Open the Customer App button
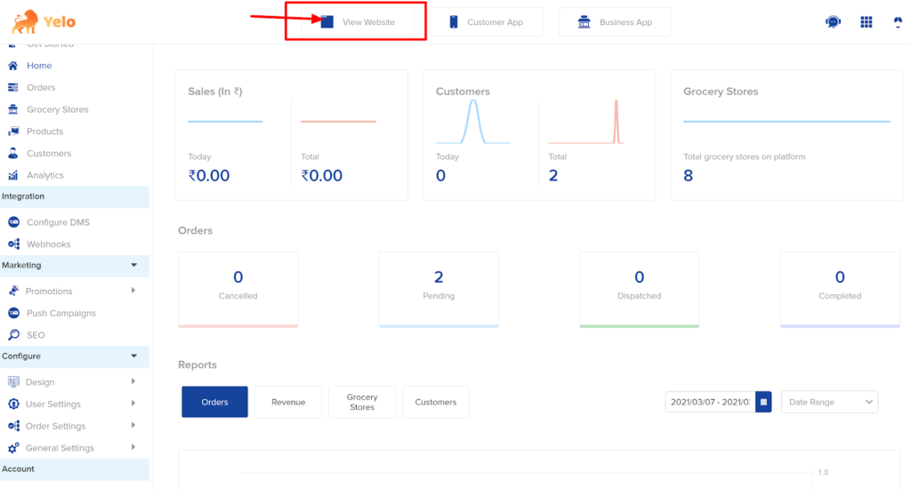Viewport: 911px width, 489px height. coord(486,22)
